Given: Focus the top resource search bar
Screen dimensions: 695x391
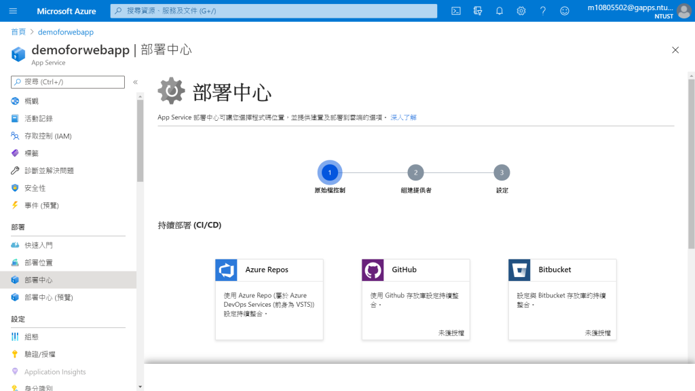Looking at the screenshot, I should click(x=274, y=11).
